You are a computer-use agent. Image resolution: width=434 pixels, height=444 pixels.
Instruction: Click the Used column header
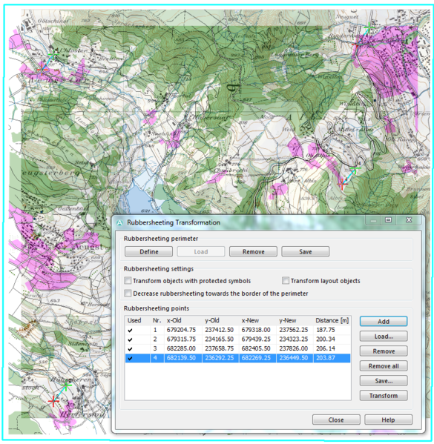tap(134, 320)
